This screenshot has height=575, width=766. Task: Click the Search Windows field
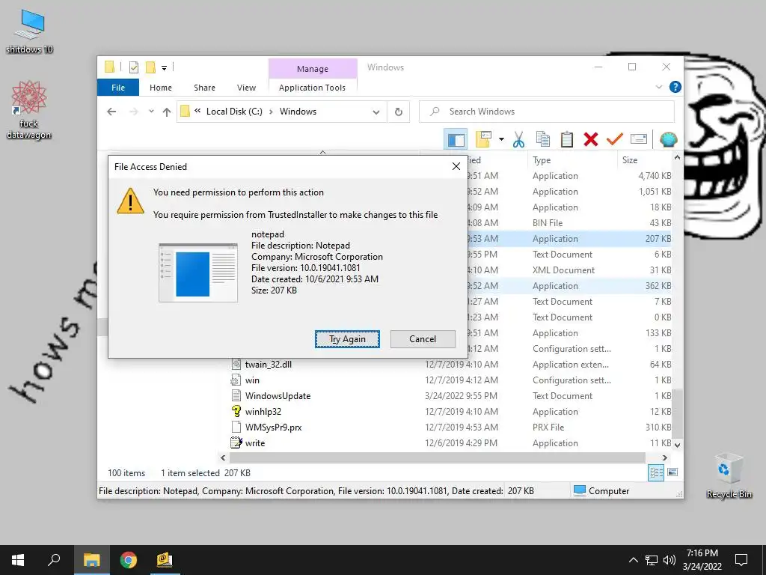[x=547, y=112]
